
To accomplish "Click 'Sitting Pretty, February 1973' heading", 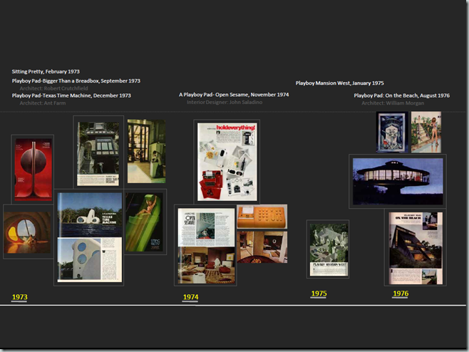I will point(46,71).
